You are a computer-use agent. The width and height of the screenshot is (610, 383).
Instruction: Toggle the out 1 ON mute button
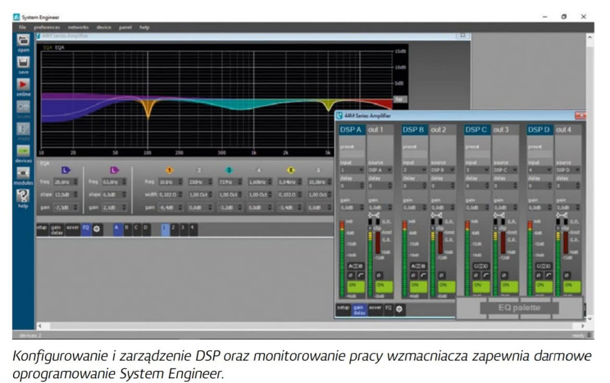(384, 287)
